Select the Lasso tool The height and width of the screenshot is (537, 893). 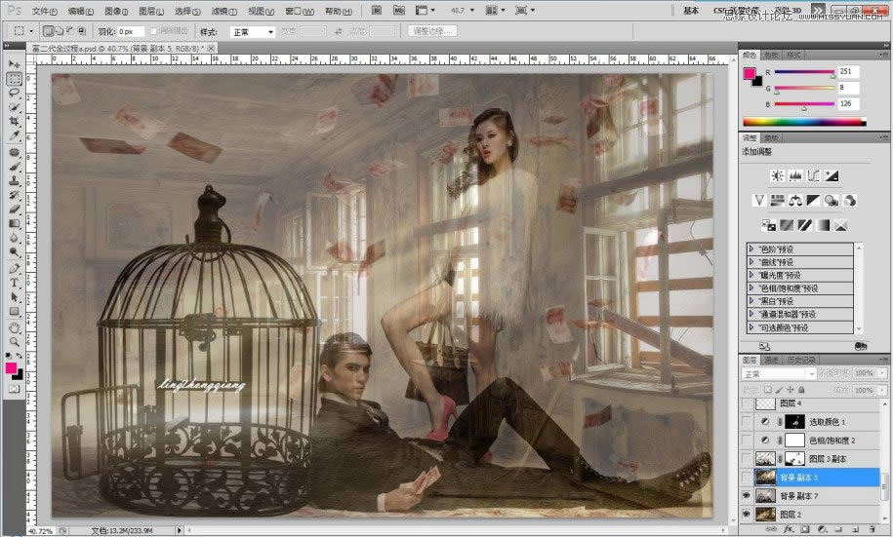(x=15, y=93)
